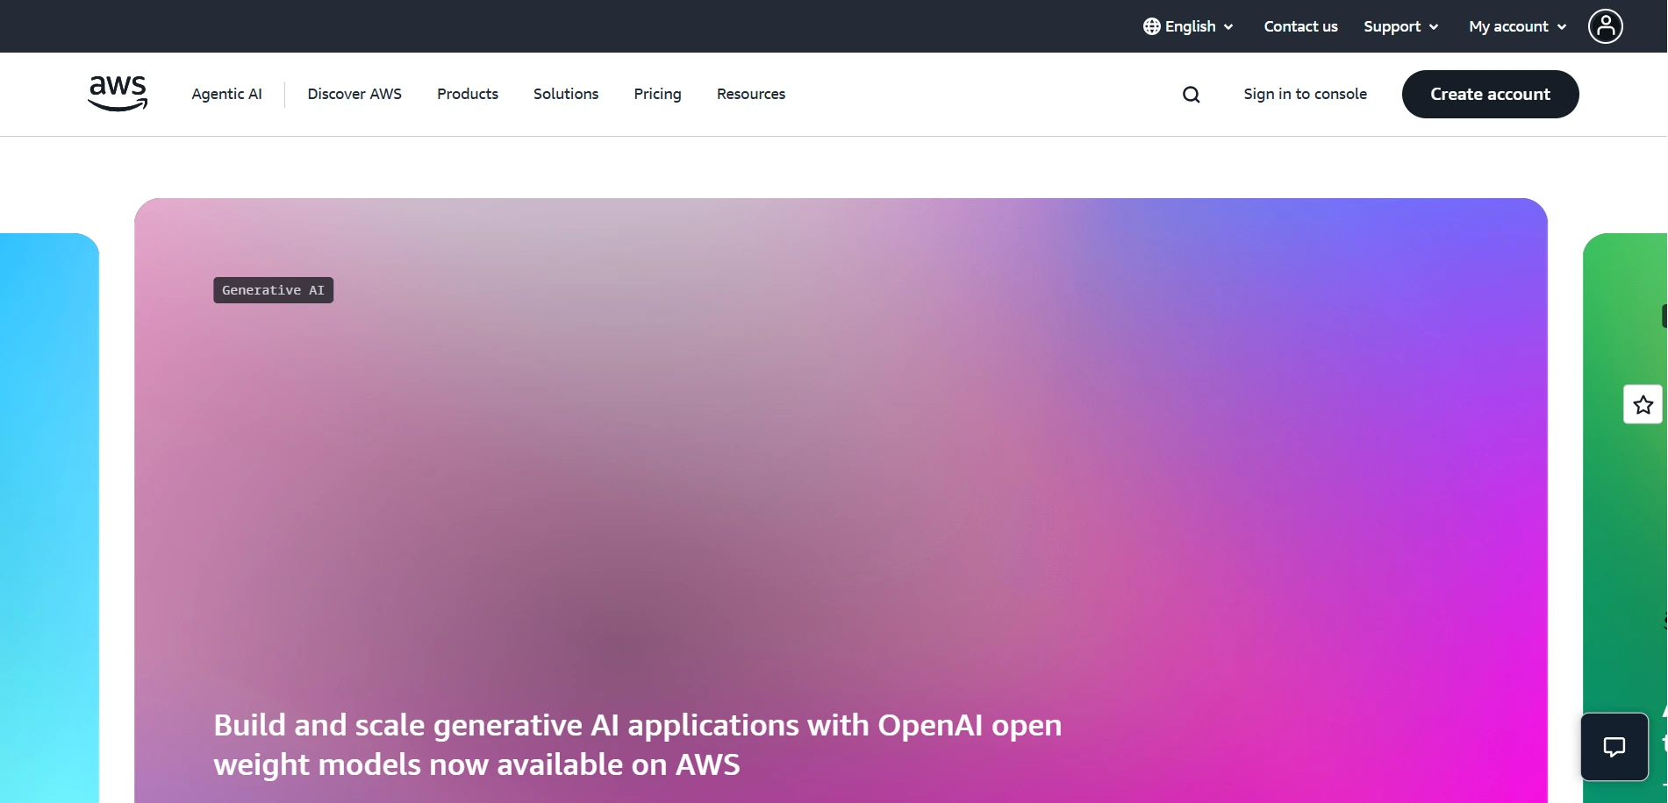The height and width of the screenshot is (803, 1668).
Task: Open the chat widget button
Action: pos(1614,747)
